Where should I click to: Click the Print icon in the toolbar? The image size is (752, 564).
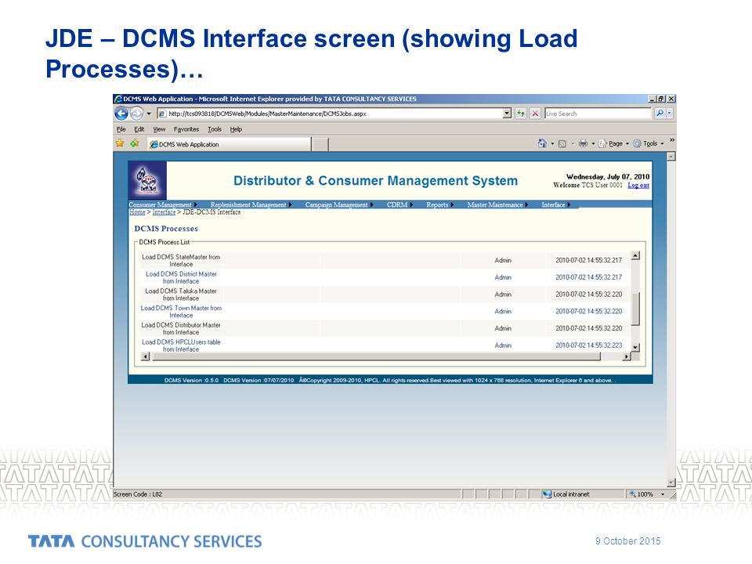583,143
